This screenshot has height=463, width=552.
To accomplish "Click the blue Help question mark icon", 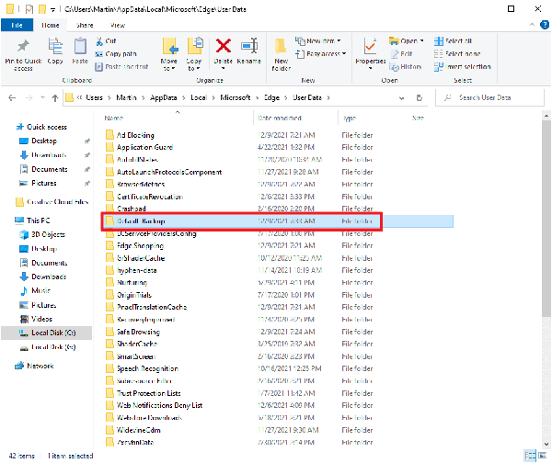I will (x=545, y=25).
